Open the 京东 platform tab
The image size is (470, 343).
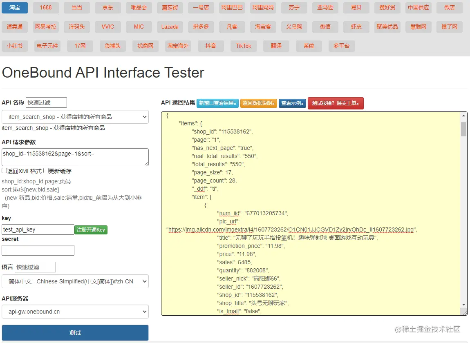pos(108,7)
